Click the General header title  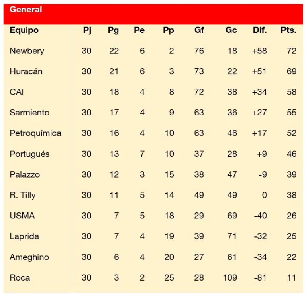tap(26, 10)
